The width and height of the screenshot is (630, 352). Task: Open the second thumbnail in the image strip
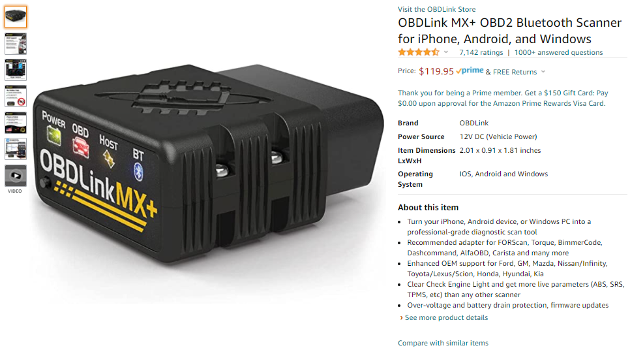point(16,44)
